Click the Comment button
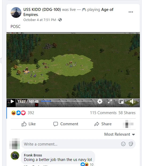The height and width of the screenshot is (166, 142). pos(66,124)
